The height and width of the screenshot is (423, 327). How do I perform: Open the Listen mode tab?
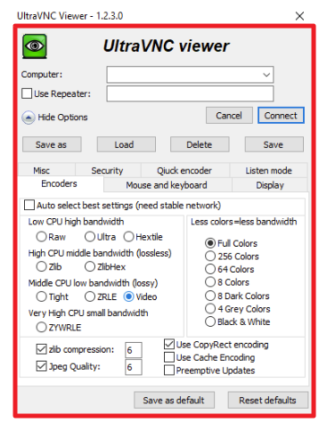[268, 170]
